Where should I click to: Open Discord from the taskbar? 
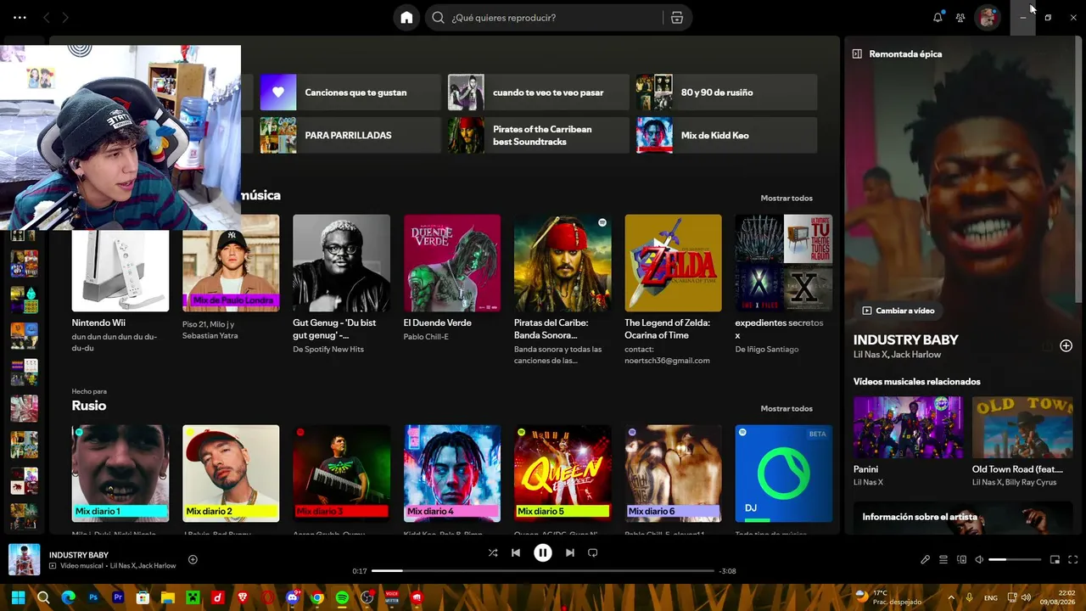point(293,597)
